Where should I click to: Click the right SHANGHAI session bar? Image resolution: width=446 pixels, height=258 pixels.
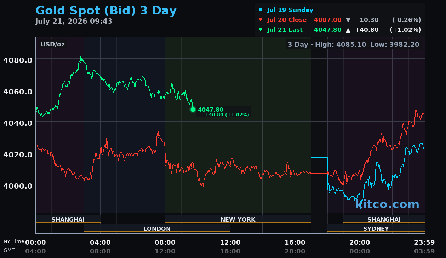pos(384,219)
